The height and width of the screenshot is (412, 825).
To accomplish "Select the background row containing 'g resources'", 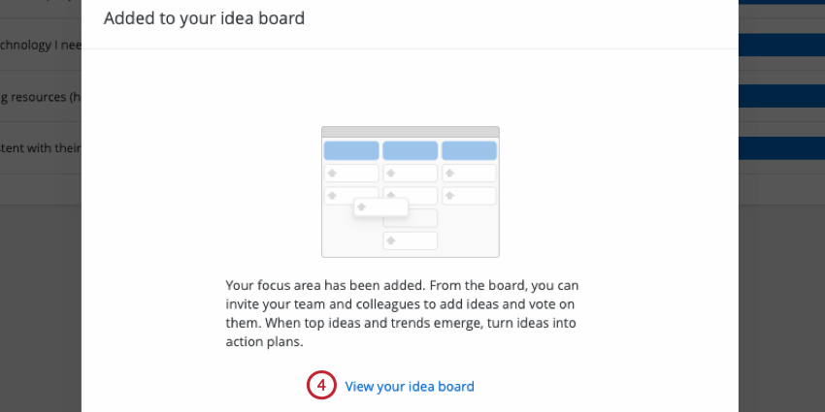I will tap(41, 97).
